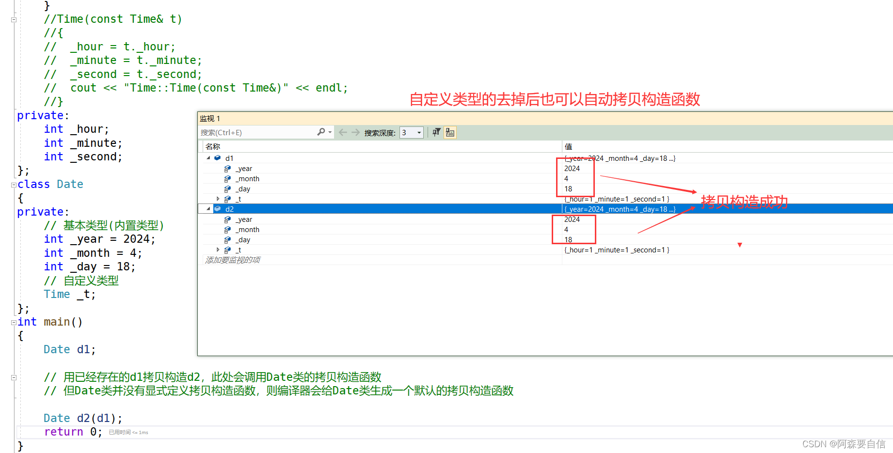Open the search depth combo box
Screen dimensions: 893x453
tap(412, 132)
